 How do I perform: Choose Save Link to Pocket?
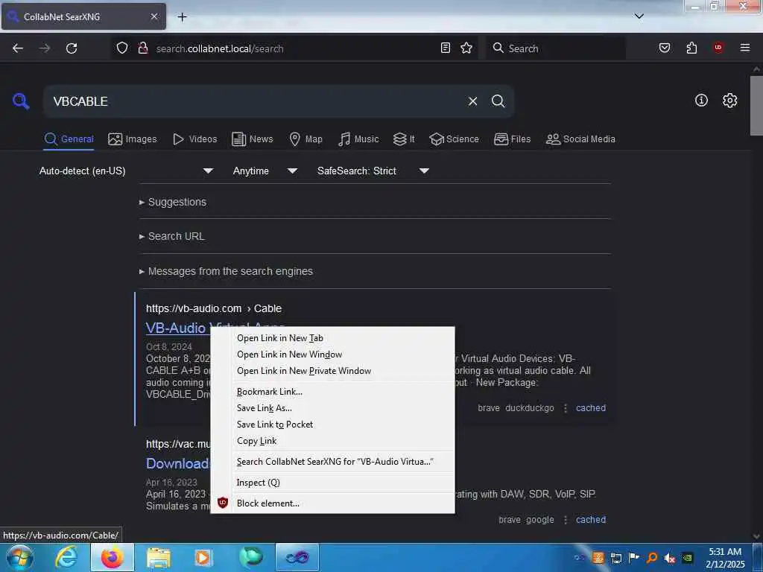pyautogui.click(x=333, y=425)
